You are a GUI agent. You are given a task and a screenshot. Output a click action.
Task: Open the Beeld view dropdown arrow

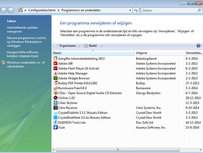(101, 46)
